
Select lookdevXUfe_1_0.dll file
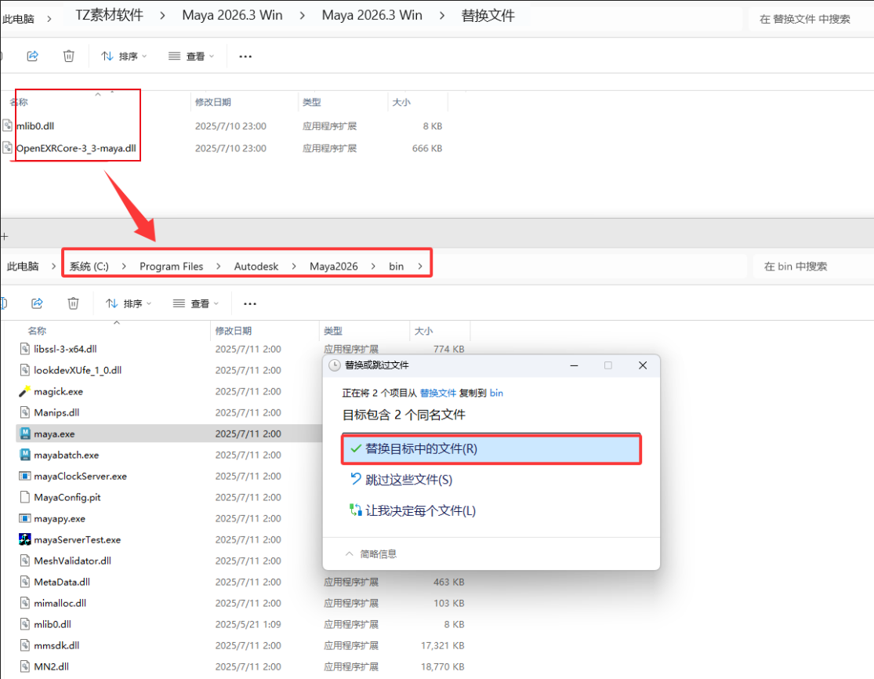(x=78, y=370)
